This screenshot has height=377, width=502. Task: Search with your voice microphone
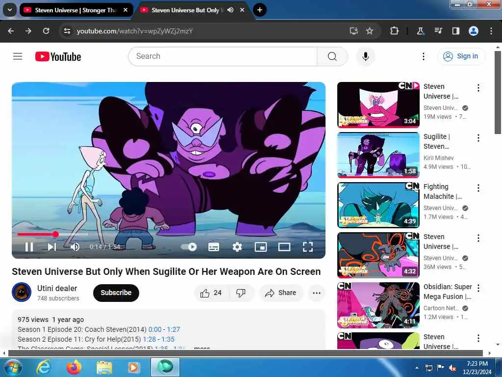point(366,56)
